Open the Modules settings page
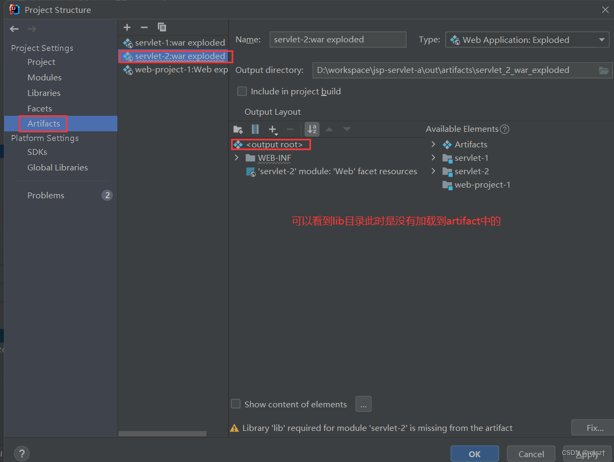This screenshot has width=614, height=462. coord(45,78)
